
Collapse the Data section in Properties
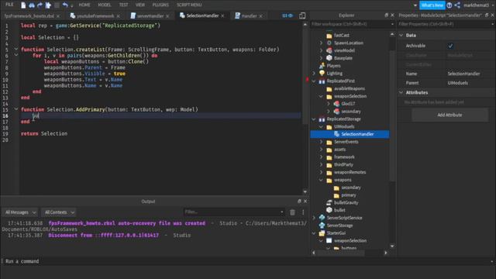(x=401, y=36)
